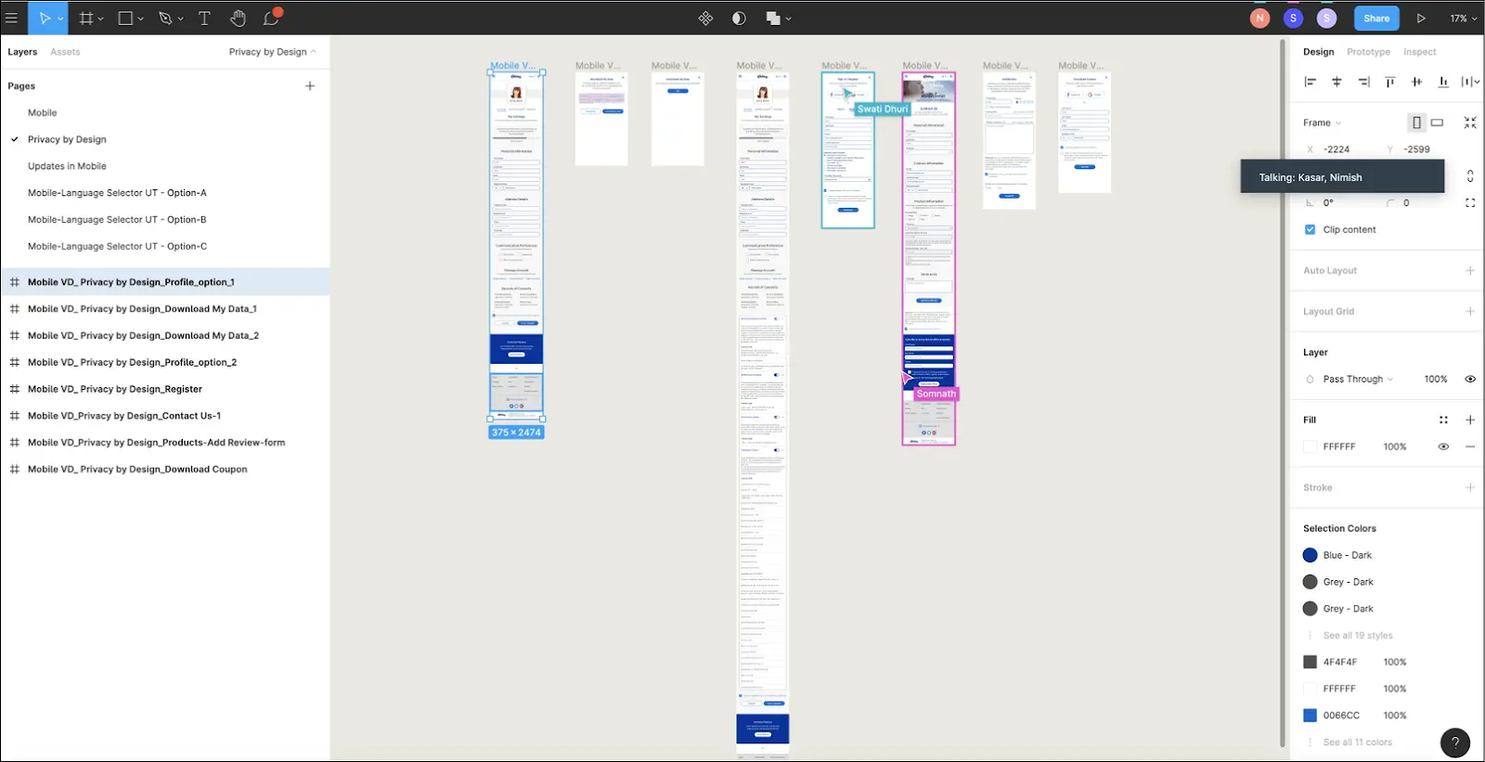The width and height of the screenshot is (1485, 762).
Task: Open the Figma main menu hamburger icon
Action: (12, 18)
